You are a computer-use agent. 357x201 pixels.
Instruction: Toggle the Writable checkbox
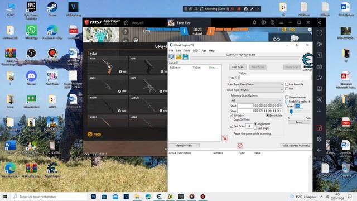coord(231,116)
